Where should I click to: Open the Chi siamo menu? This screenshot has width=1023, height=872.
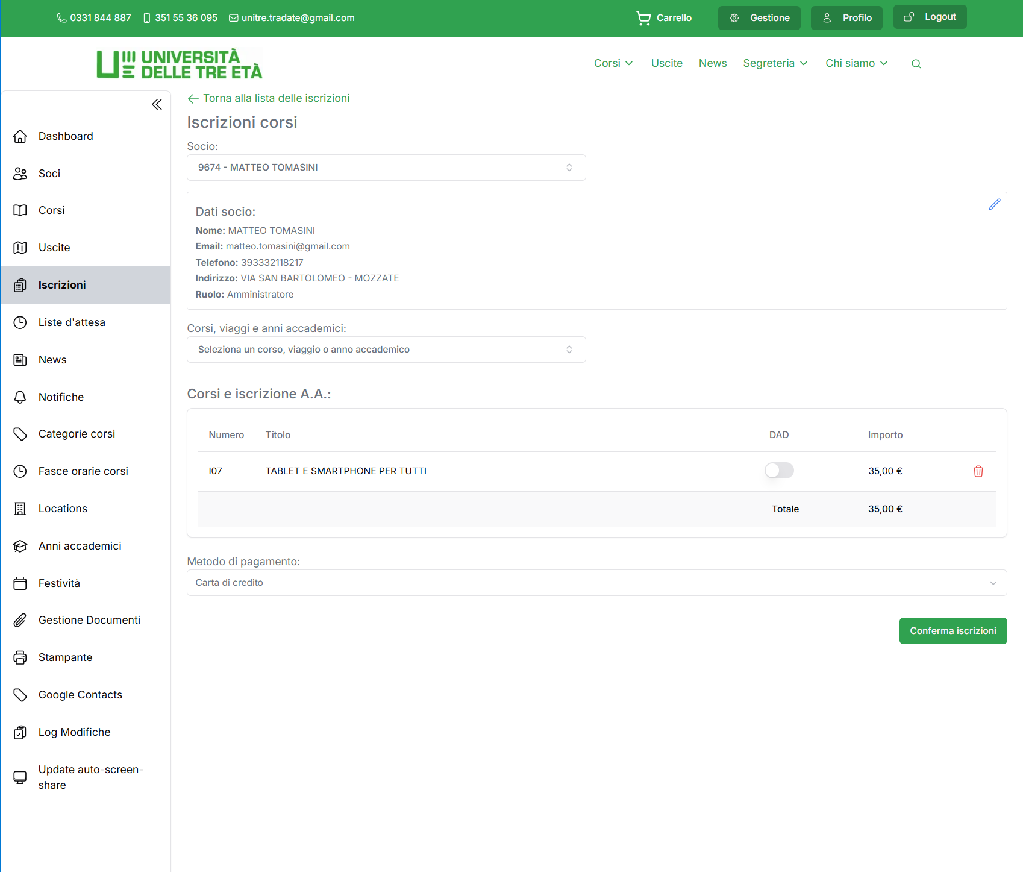tap(856, 63)
